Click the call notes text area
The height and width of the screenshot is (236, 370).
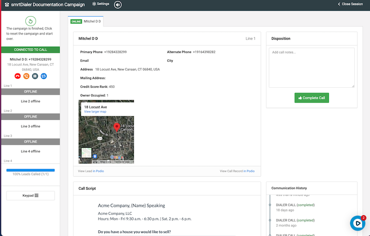tap(311, 67)
